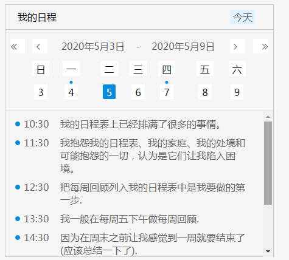The width and height of the screenshot is (289, 260).
Task: Click the 五 weekday header
Action: [205, 69]
